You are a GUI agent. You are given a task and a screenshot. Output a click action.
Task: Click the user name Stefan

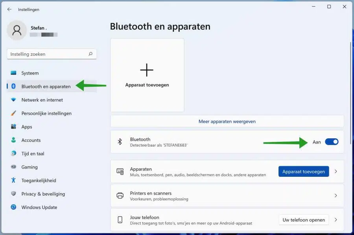pos(39,28)
